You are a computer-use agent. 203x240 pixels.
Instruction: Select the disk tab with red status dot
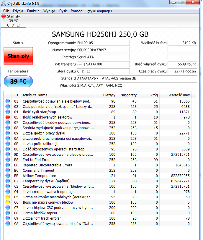coord(14,21)
